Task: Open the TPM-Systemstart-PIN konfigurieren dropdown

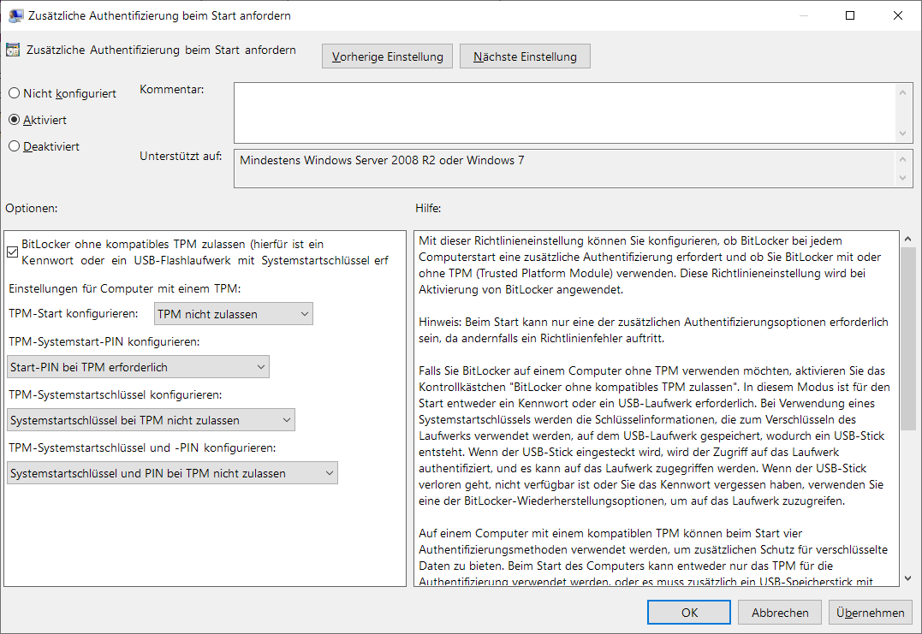Action: tap(138, 367)
